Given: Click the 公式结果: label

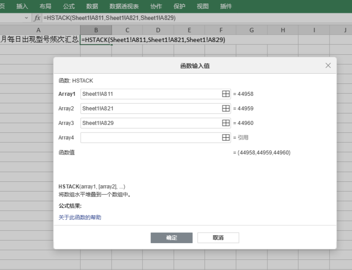Looking at the screenshot, I should [x=70, y=206].
